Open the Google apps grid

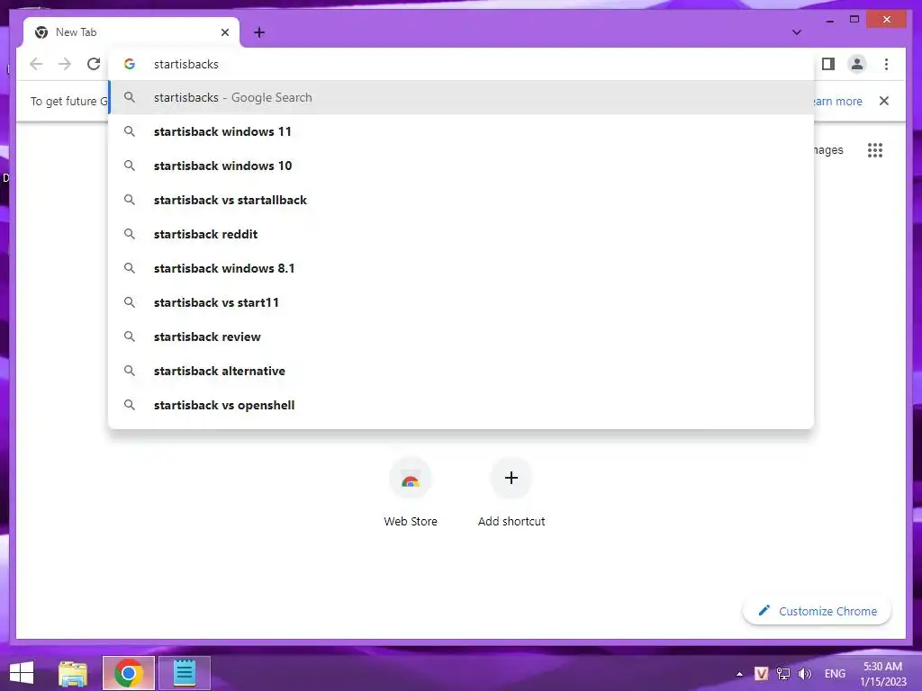click(875, 150)
